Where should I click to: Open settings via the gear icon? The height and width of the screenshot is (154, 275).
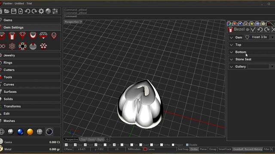point(41,11)
